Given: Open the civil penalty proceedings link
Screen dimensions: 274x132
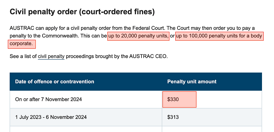Looking at the screenshot, I should pos(51,57).
